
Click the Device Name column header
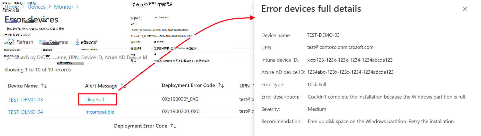click(23, 86)
